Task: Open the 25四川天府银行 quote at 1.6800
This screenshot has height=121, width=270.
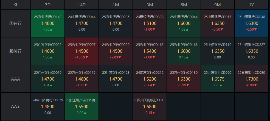Action: coord(150,107)
